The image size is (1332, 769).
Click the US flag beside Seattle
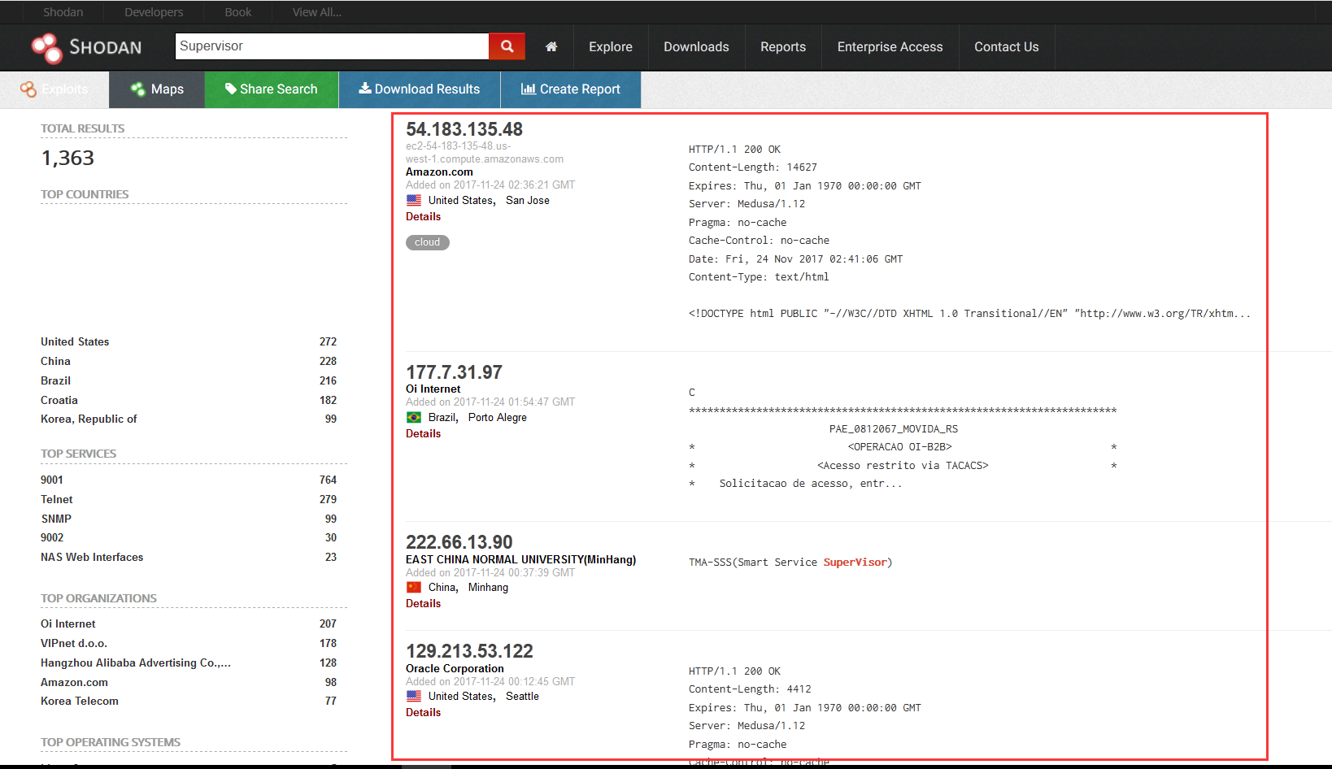coord(414,696)
